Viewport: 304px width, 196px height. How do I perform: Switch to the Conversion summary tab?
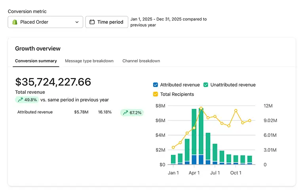click(x=36, y=61)
